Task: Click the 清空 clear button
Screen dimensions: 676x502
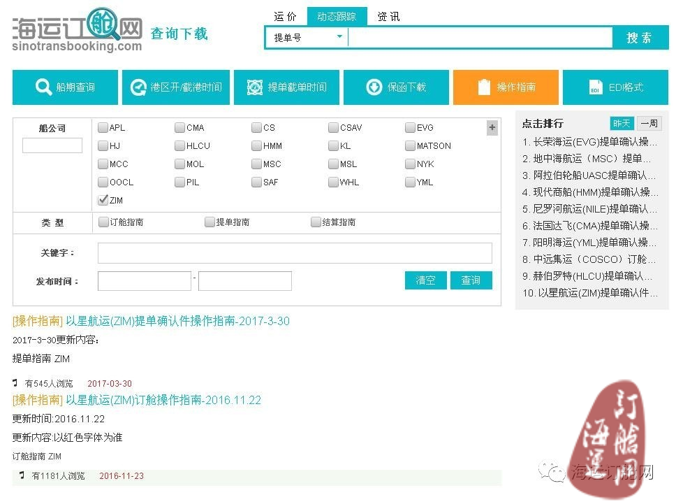Action: 425,280
